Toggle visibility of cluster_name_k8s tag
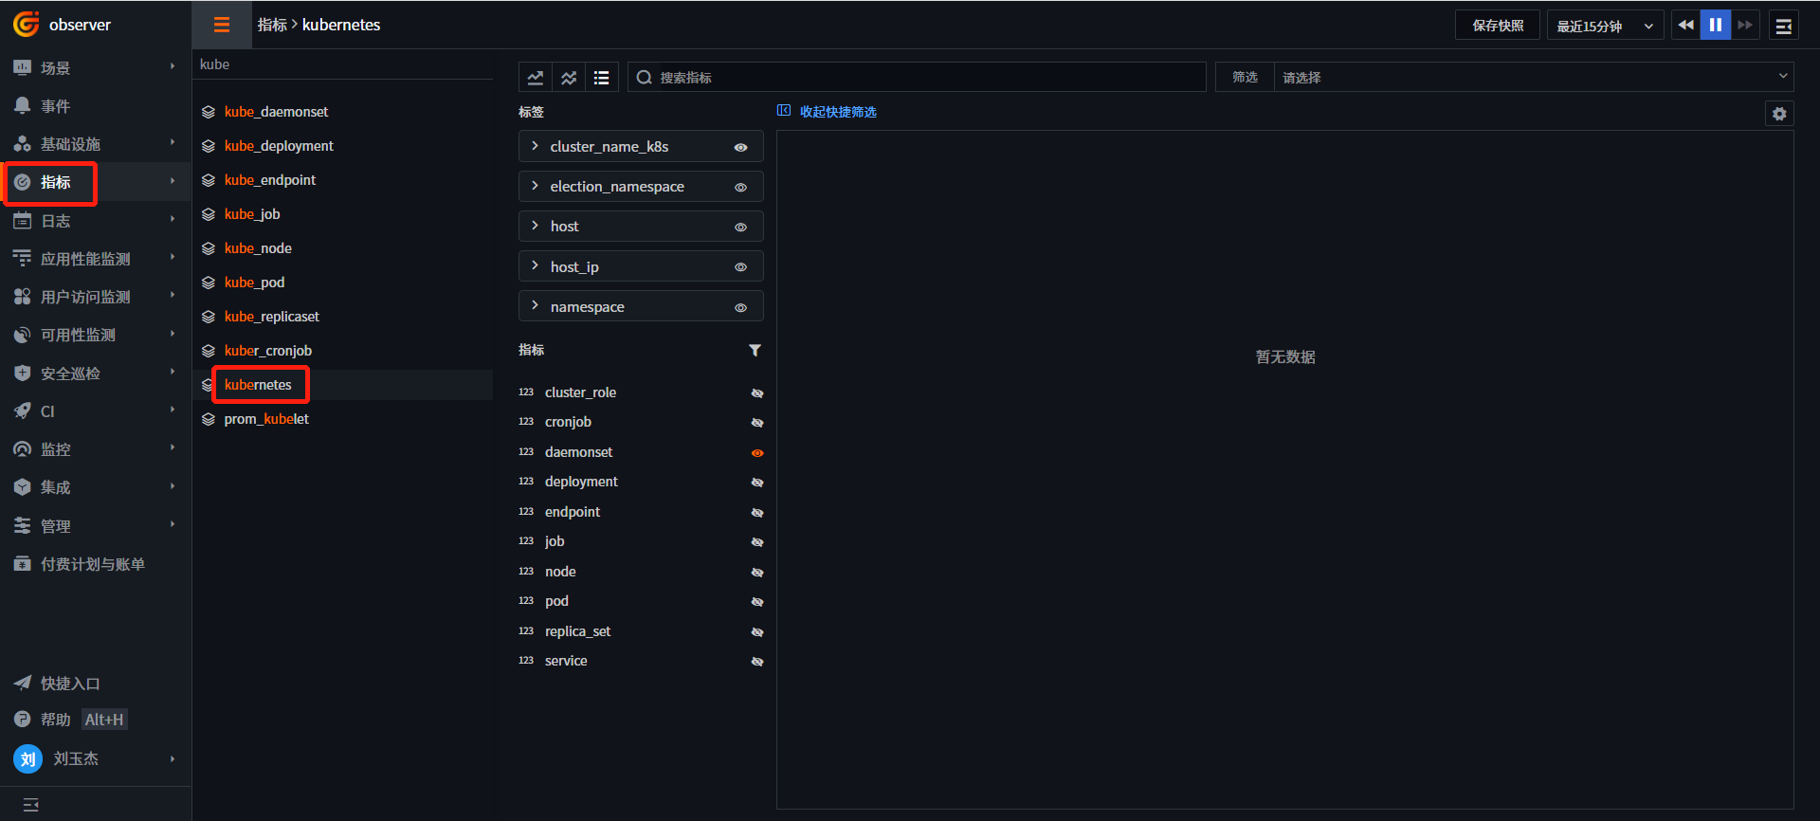1820x821 pixels. 741,148
